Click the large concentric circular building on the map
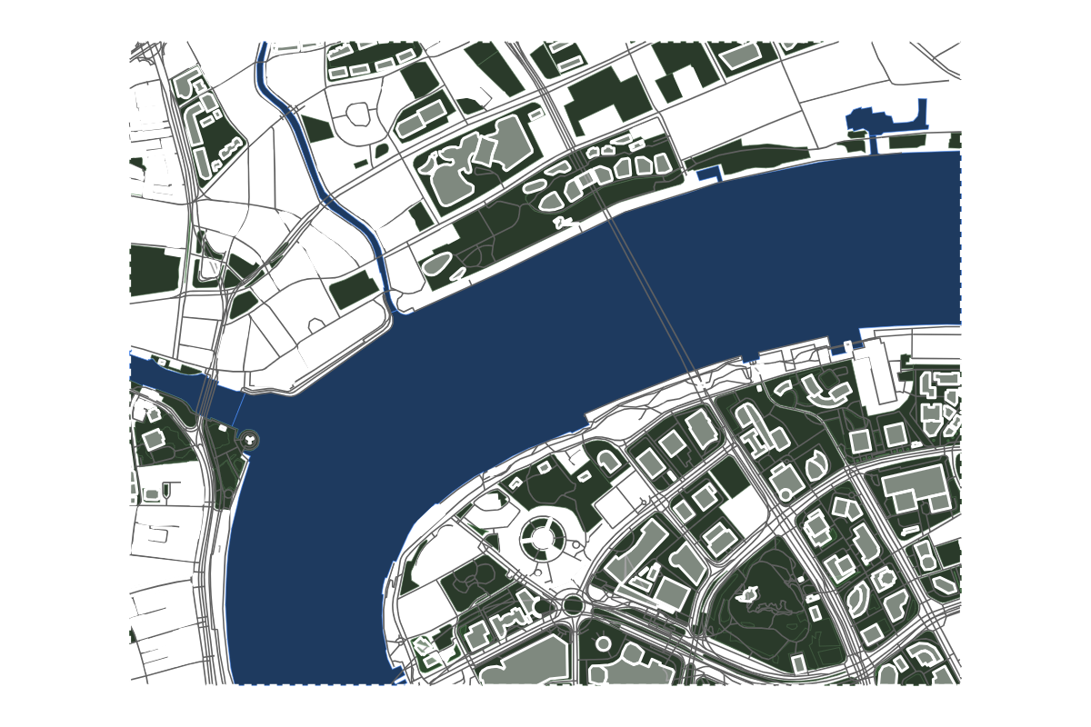The width and height of the screenshot is (1091, 727). pyautogui.click(x=543, y=539)
